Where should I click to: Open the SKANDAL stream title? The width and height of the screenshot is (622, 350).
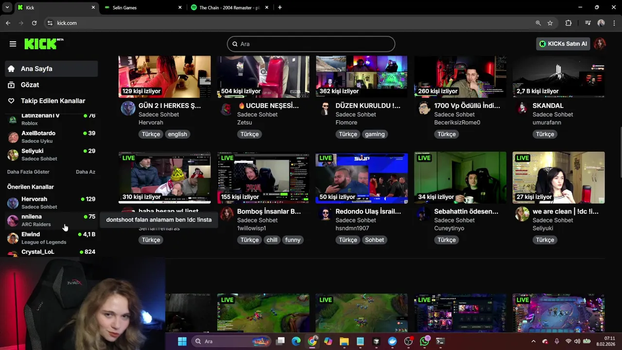click(548, 105)
